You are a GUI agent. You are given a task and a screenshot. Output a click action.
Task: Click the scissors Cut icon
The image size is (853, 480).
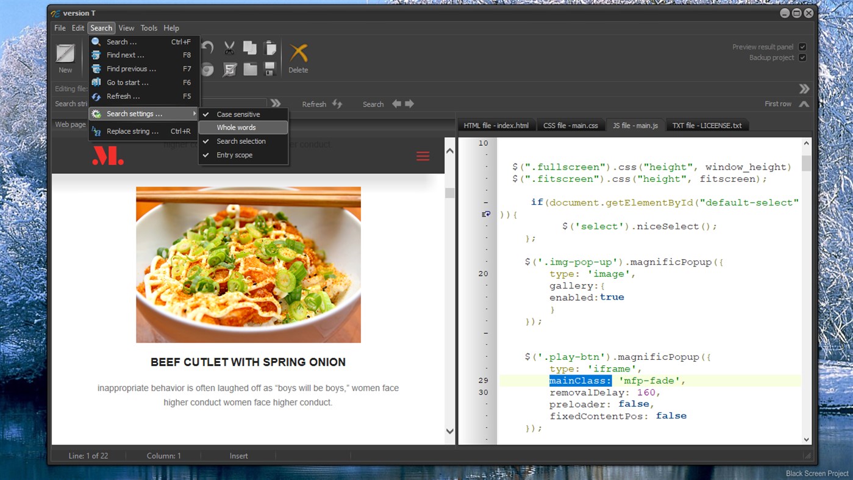pyautogui.click(x=229, y=48)
